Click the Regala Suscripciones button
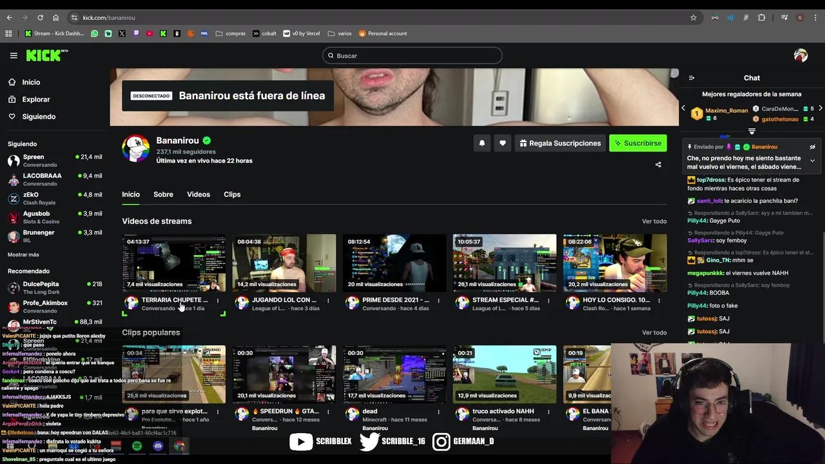Viewport: 825px width, 464px height. (559, 143)
